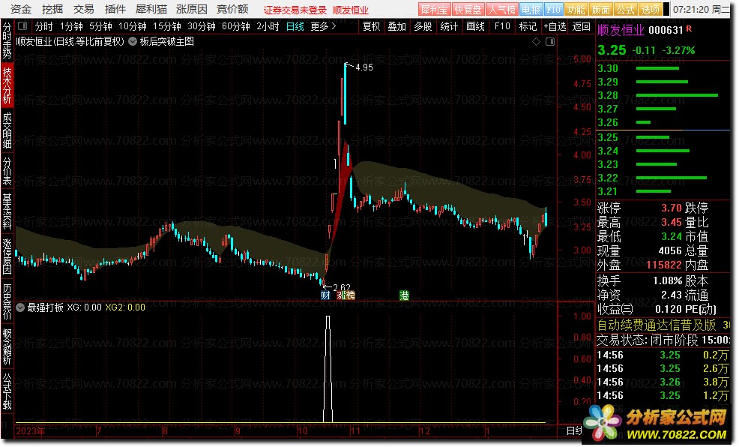The image size is (739, 447).
Task: Click the 功能 button
Action: point(576,10)
